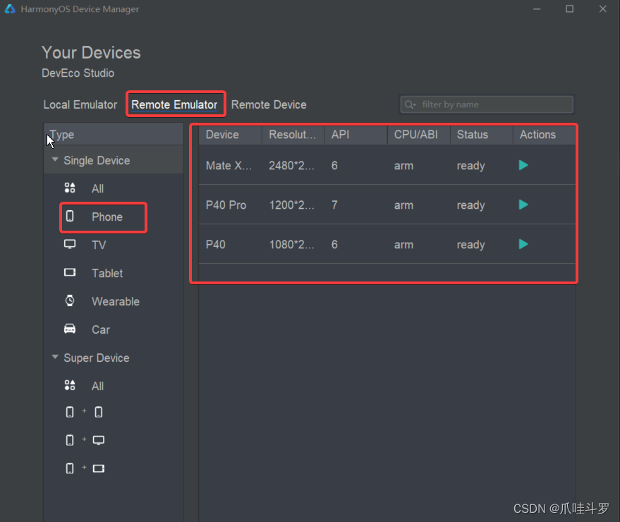
Task: Start the P40 Pro emulator
Action: pyautogui.click(x=523, y=205)
